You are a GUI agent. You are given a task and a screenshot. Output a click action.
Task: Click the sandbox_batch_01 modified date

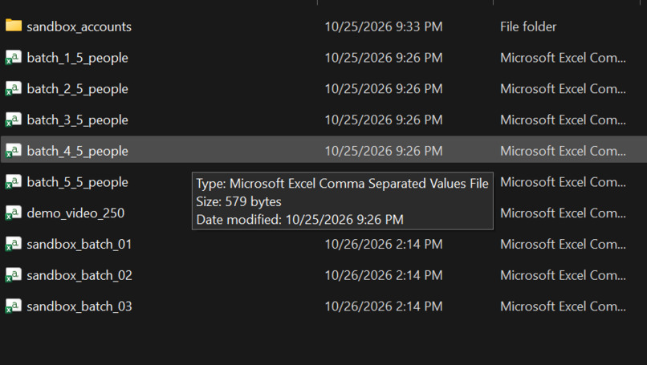pyautogui.click(x=384, y=244)
